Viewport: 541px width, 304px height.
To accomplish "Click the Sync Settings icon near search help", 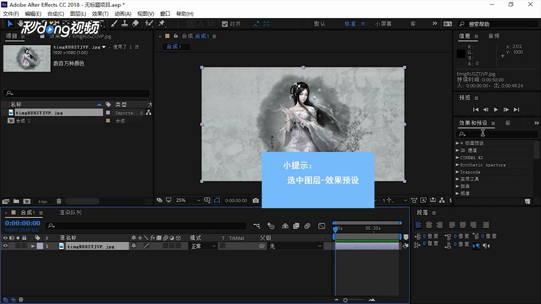I will coord(448,24).
